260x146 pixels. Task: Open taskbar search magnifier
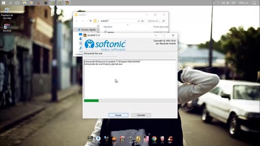coord(10,3)
